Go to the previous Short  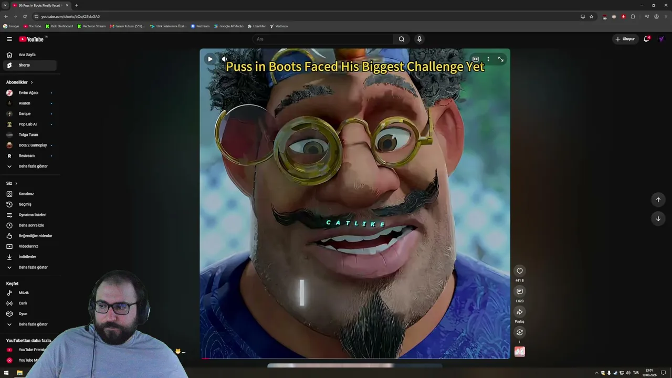click(x=658, y=199)
